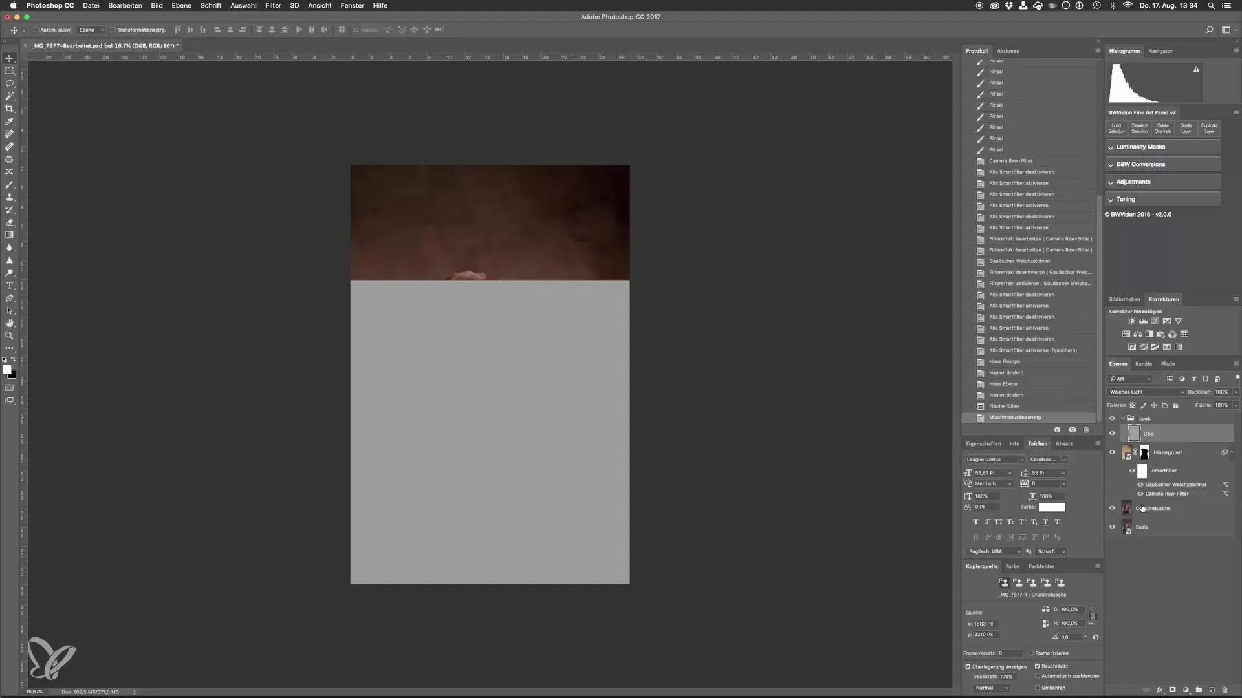Enable Transformationsstrg. checkbox
1242x698 pixels.
[113, 30]
